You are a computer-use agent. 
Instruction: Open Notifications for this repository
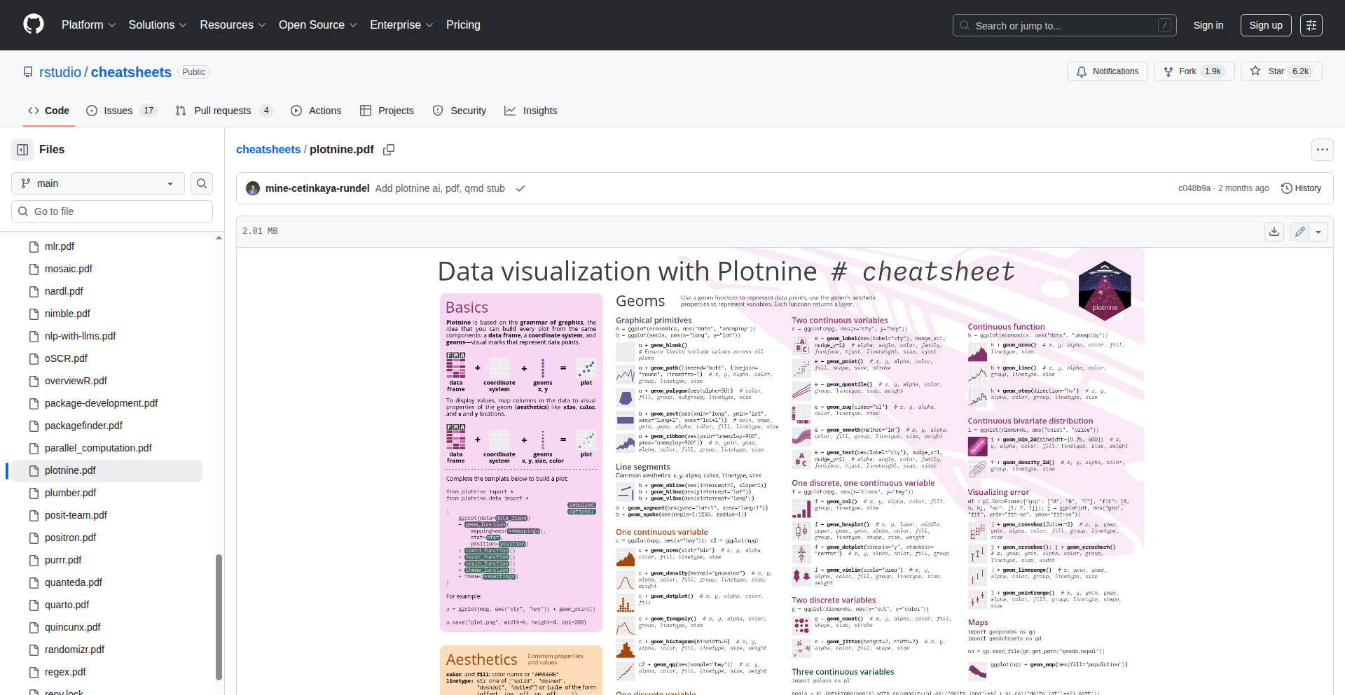(x=1107, y=71)
